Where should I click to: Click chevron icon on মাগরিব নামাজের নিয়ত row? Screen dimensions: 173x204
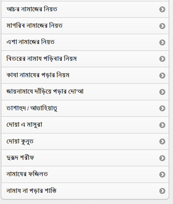coord(162,26)
